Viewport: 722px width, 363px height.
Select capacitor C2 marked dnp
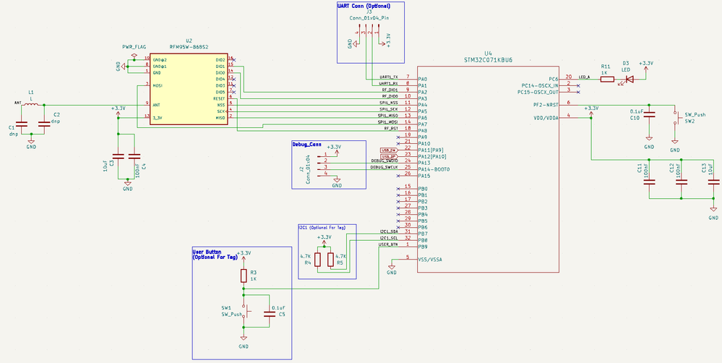tap(44, 124)
